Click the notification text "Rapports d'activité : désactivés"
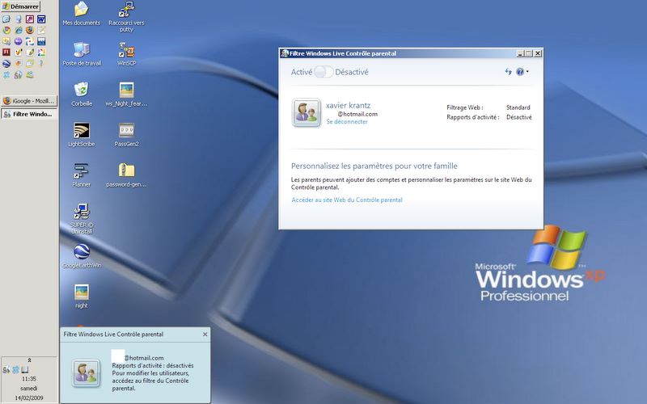This screenshot has height=404, width=647. 153,365
